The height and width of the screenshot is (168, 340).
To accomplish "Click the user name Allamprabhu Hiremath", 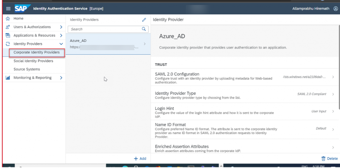I will [311, 9].
